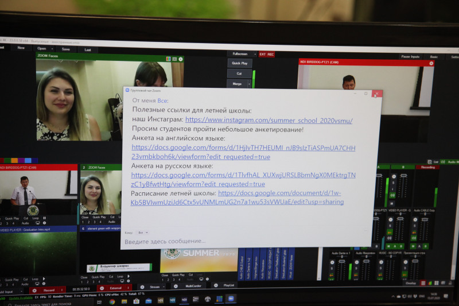The image size is (459, 306).
Task: Open audio settings gear for Audio Dante channel
Action: (332, 262)
